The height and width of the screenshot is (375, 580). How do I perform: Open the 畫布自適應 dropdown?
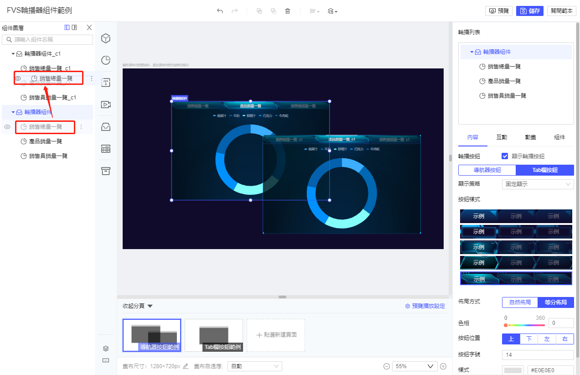(x=255, y=366)
